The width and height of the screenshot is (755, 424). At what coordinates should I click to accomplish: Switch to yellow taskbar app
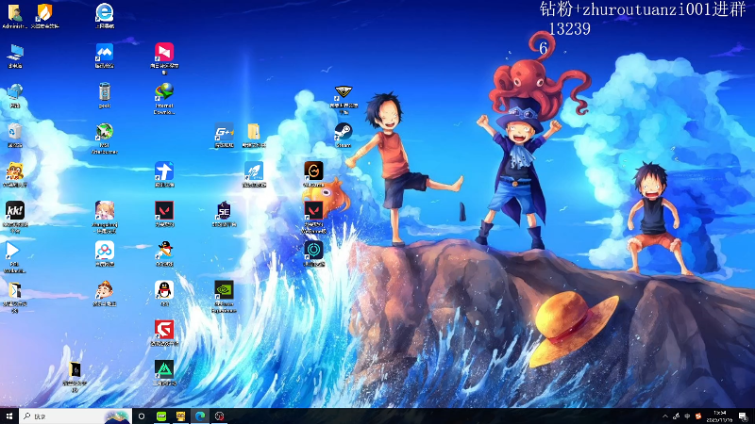(x=180, y=416)
